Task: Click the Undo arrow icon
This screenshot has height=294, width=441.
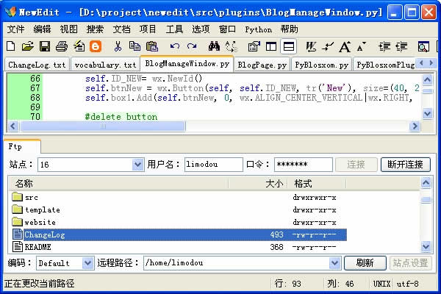Action: tap(173, 46)
